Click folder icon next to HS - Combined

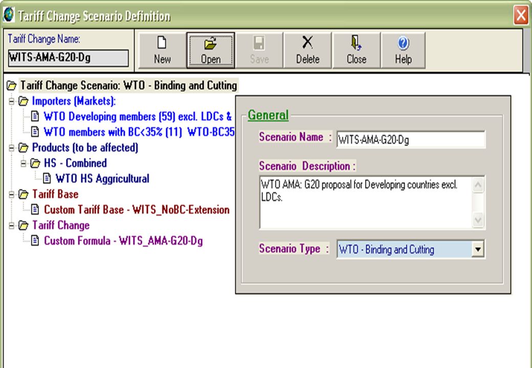click(35, 164)
